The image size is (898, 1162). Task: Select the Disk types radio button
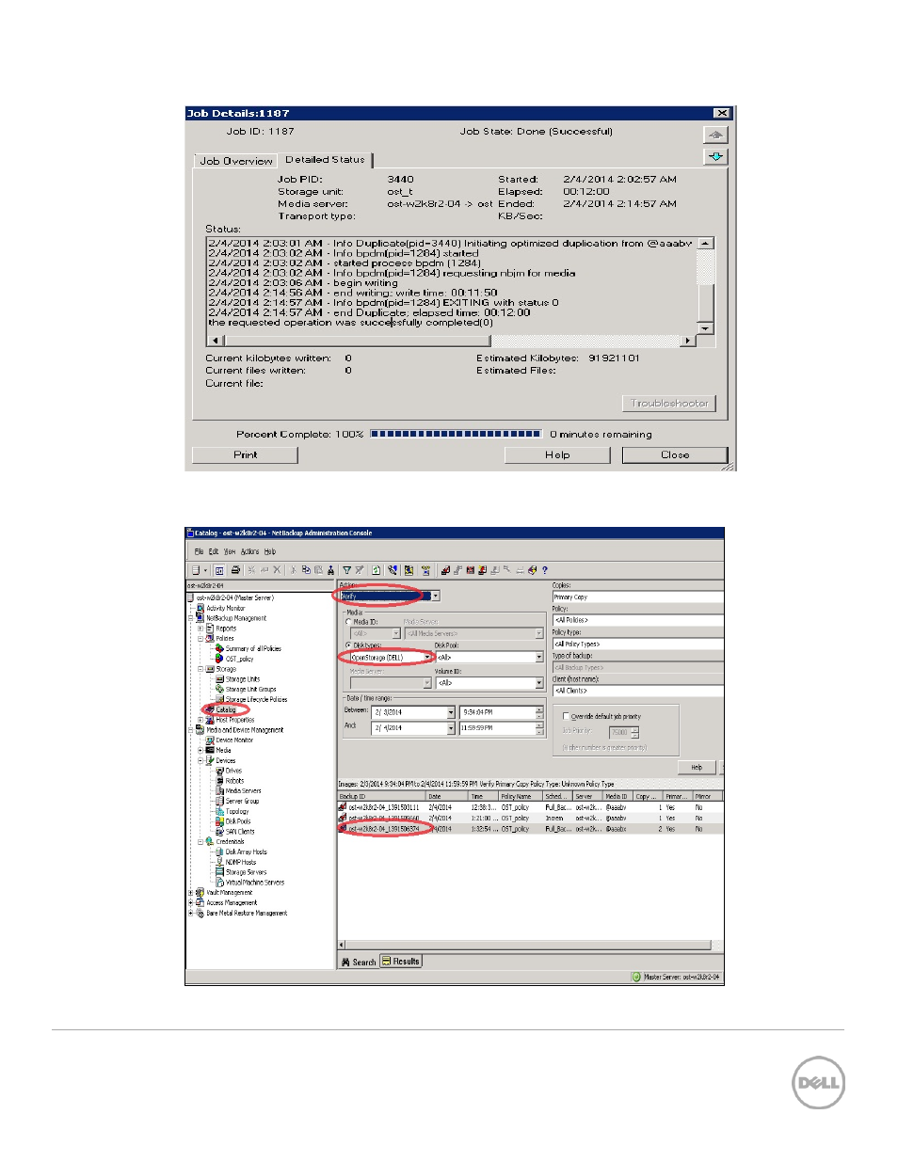[349, 645]
